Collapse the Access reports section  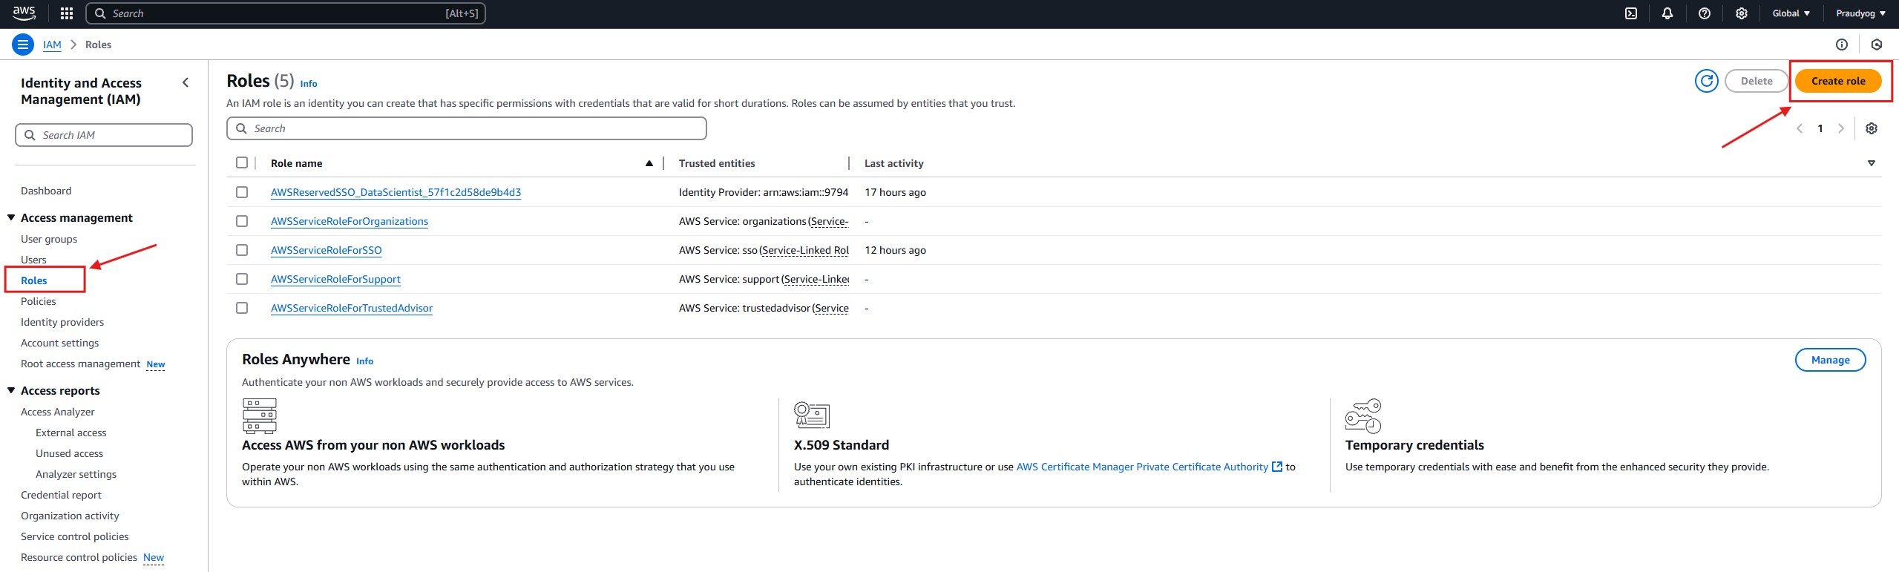click(x=11, y=390)
